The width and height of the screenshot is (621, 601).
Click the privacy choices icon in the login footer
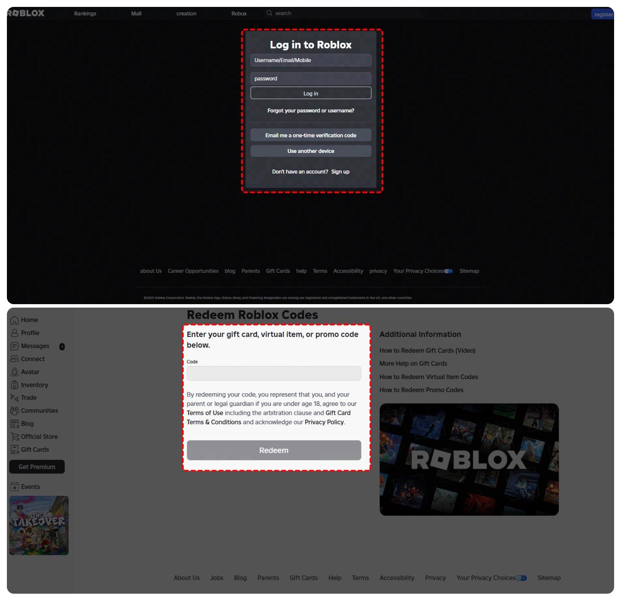coord(449,271)
